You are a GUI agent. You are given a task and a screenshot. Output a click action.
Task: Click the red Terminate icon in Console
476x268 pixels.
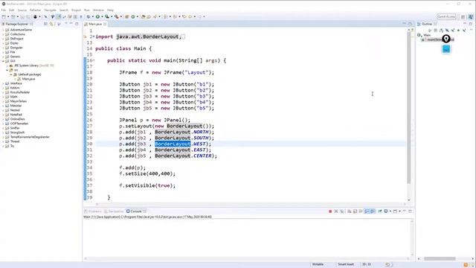pyautogui.click(x=330, y=211)
